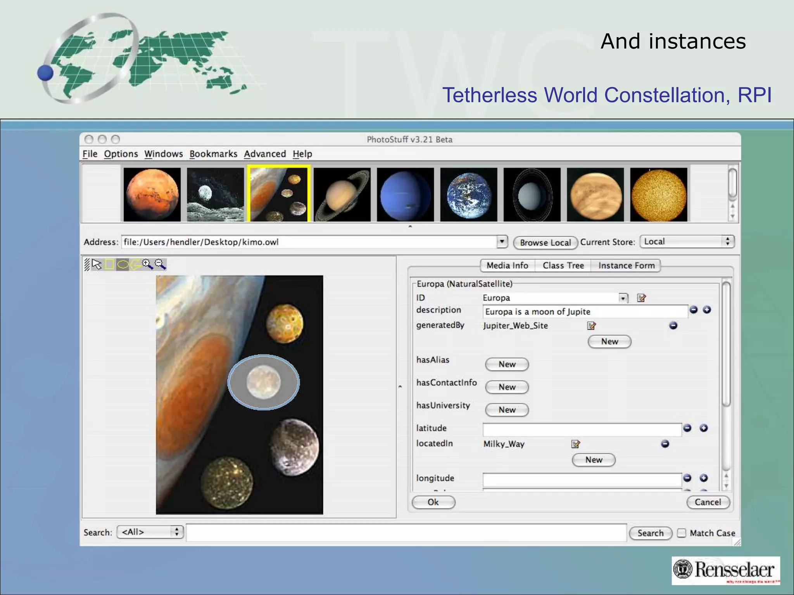Open the Bookmarks menu
This screenshot has width=794, height=595.
[x=213, y=154]
